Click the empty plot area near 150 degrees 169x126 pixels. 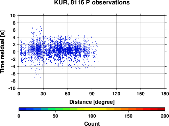click(141, 52)
